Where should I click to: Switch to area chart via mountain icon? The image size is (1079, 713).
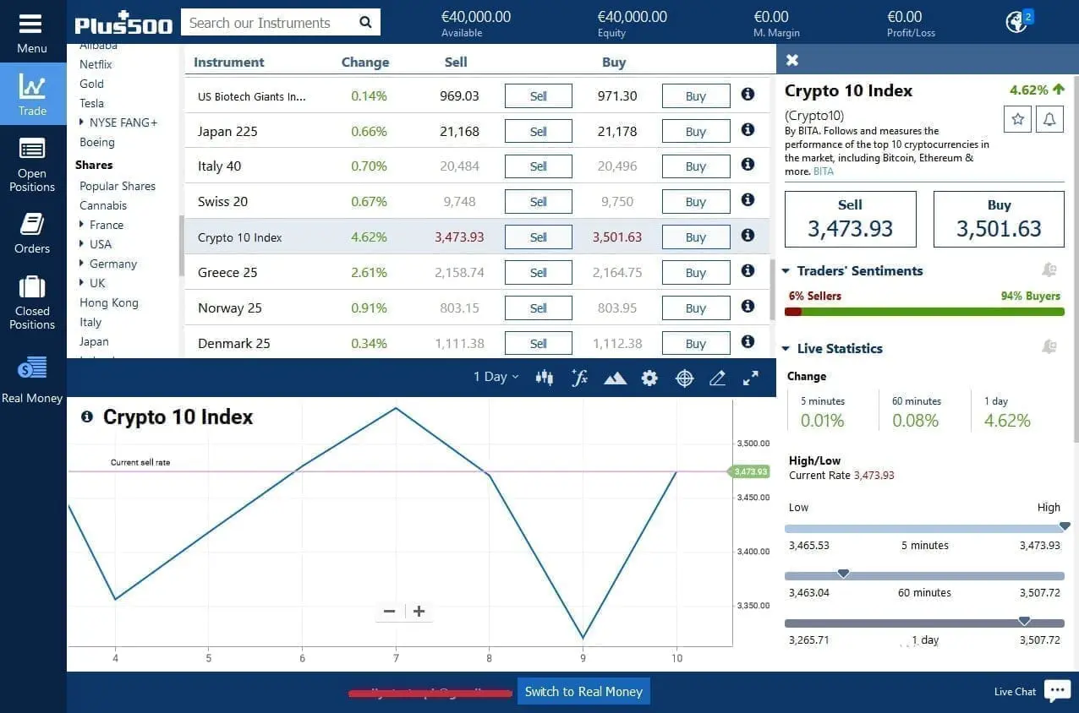click(x=615, y=378)
